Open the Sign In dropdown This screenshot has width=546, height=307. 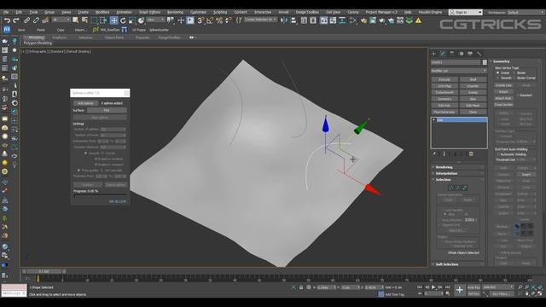[465, 12]
